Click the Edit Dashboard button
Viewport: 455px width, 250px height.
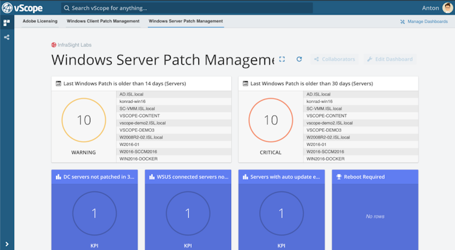(390, 59)
